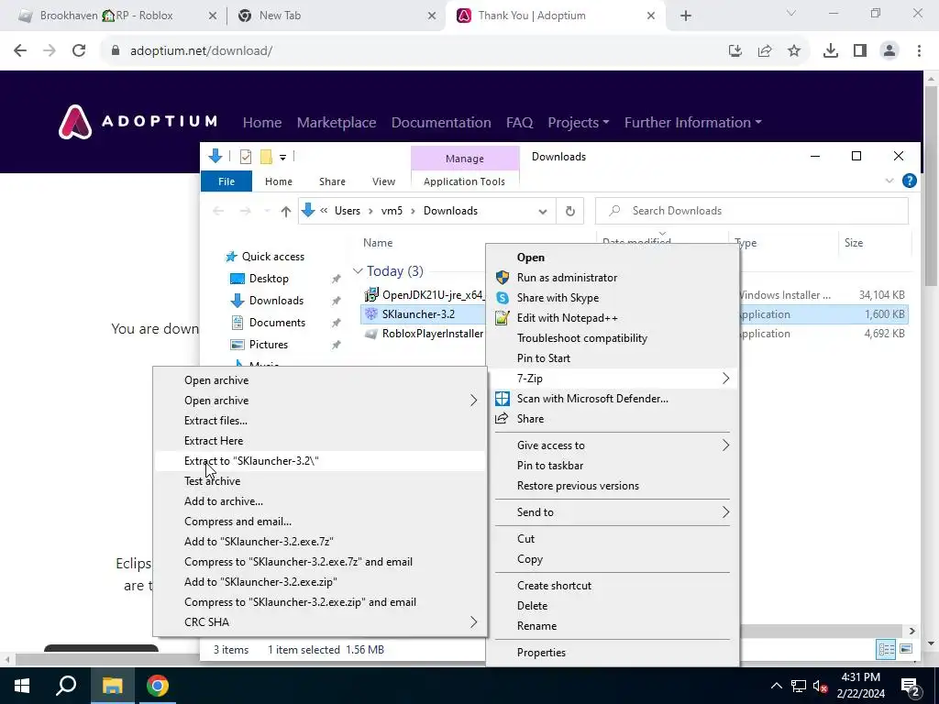The height and width of the screenshot is (704, 939).
Task: Collapse the Today (3) group
Action: [358, 271]
